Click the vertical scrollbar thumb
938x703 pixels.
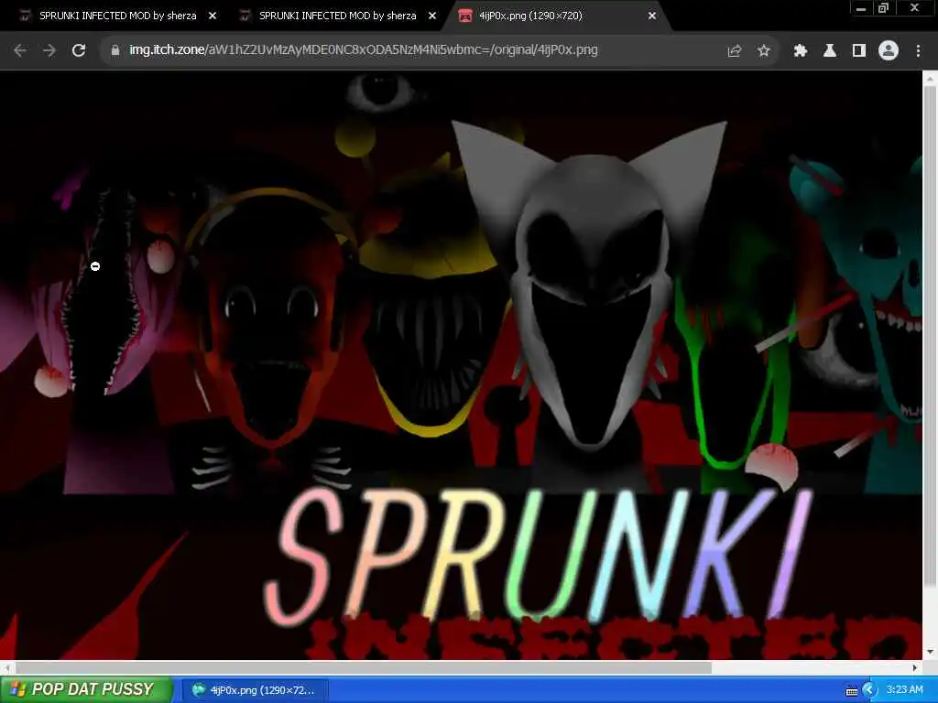pyautogui.click(x=931, y=337)
